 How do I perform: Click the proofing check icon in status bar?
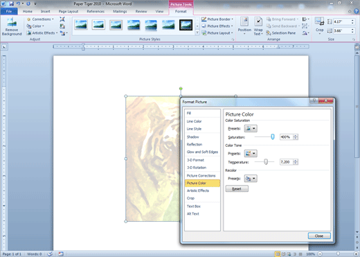pyautogui.click(x=50, y=254)
